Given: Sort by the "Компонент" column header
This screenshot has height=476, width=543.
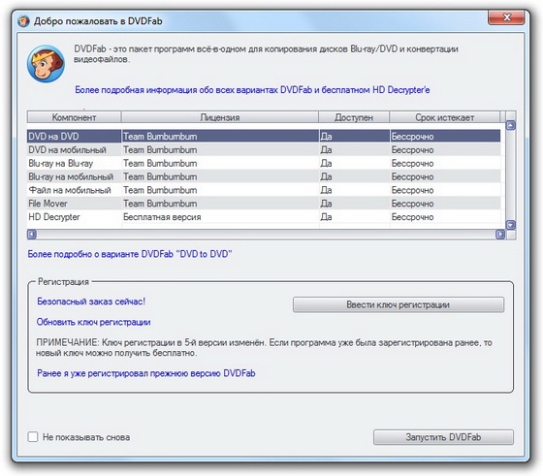Looking at the screenshot, I should coord(74,117).
